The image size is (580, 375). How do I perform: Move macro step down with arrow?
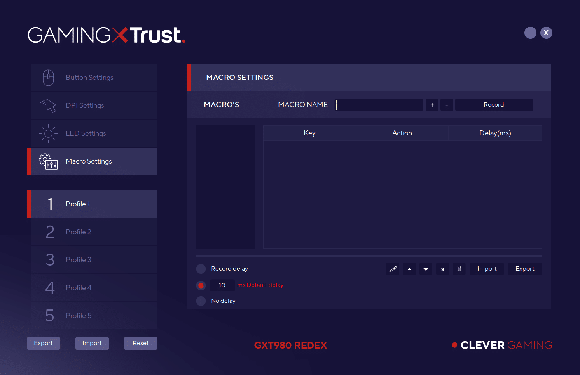coord(426,269)
